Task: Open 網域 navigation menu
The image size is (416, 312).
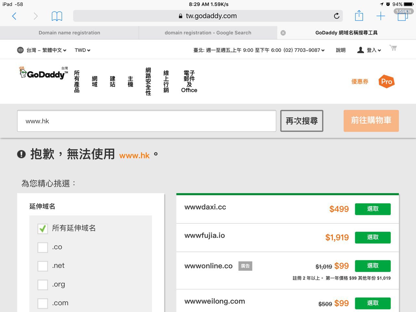Action: (x=95, y=82)
